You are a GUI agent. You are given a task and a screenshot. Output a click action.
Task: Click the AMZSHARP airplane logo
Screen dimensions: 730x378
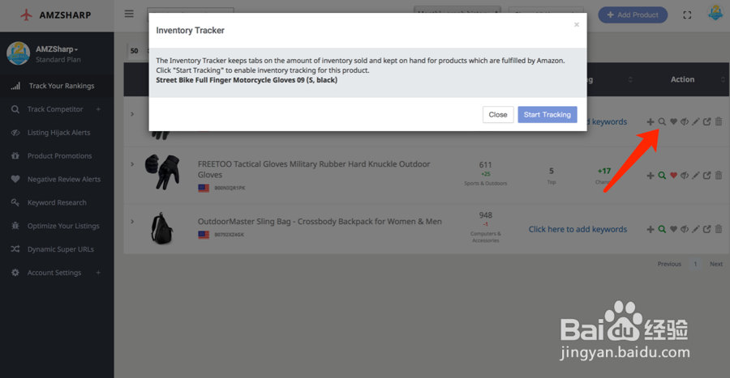pos(27,15)
